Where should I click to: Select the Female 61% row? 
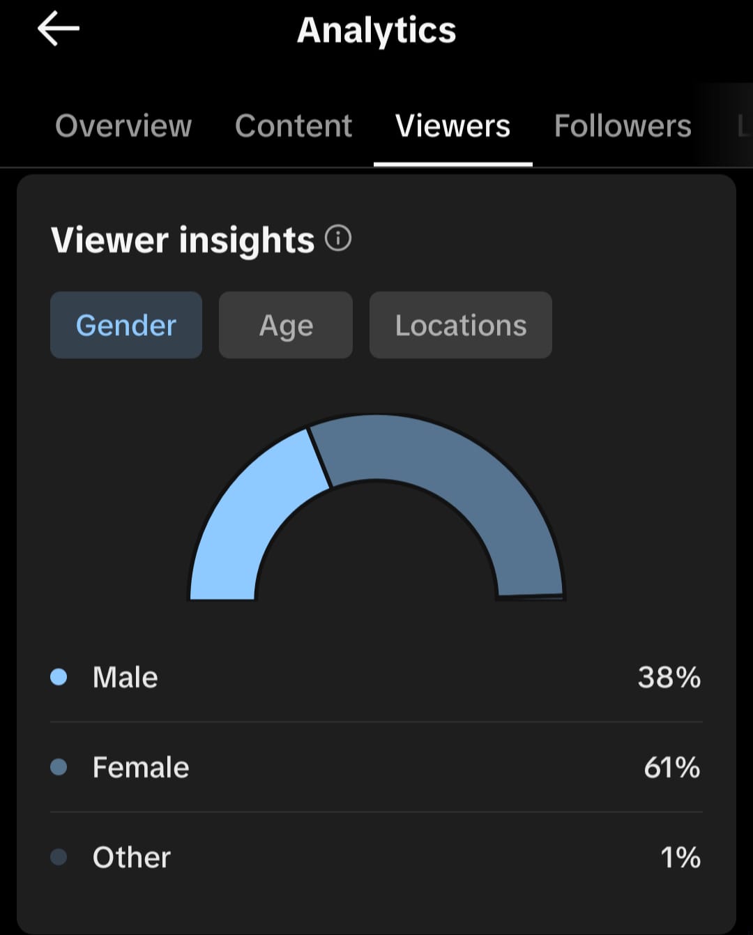click(x=376, y=767)
